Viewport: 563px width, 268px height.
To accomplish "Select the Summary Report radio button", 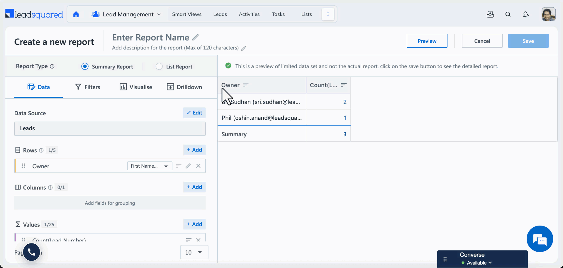I will coord(84,66).
